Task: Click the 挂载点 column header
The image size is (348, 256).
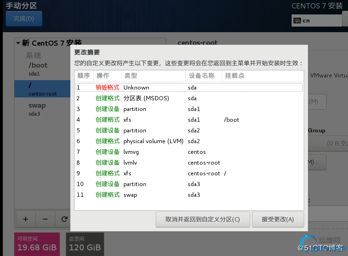Action: 263,76
